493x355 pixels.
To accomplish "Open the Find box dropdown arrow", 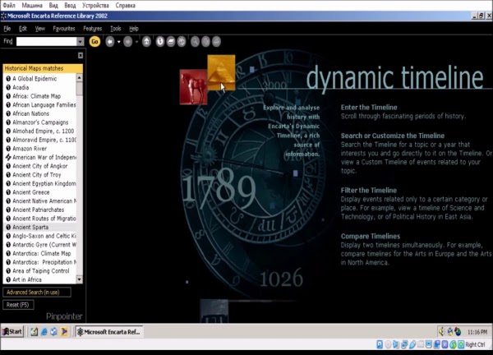I will click(81, 42).
